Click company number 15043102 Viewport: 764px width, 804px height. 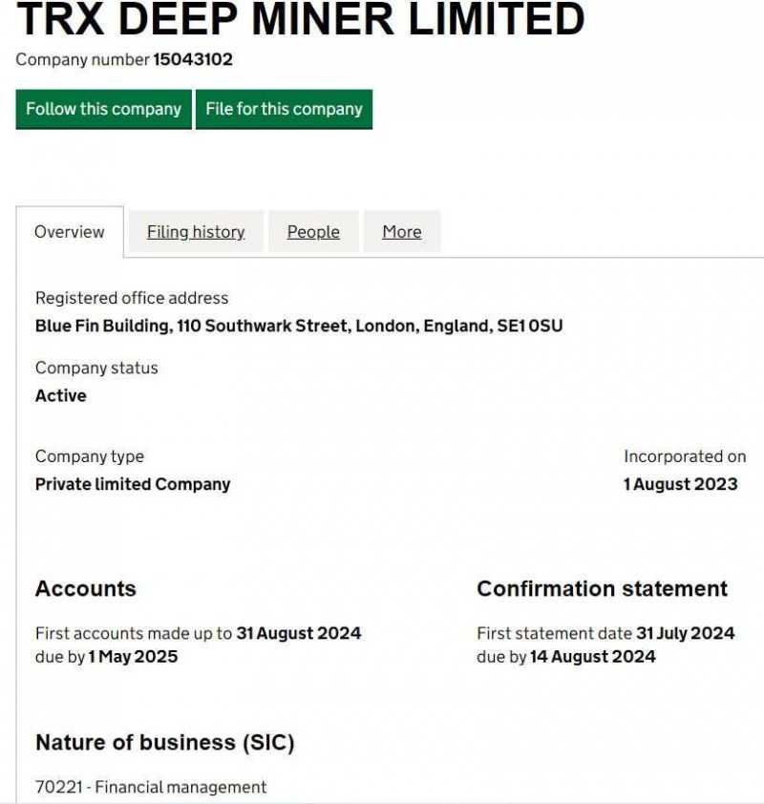(193, 59)
